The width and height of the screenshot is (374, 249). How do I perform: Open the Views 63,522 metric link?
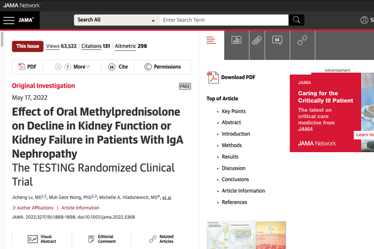(61, 46)
